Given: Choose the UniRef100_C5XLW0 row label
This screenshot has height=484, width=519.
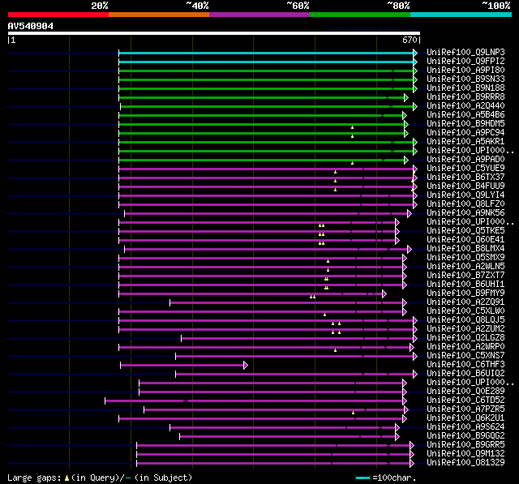Looking at the screenshot, I should (x=465, y=311).
